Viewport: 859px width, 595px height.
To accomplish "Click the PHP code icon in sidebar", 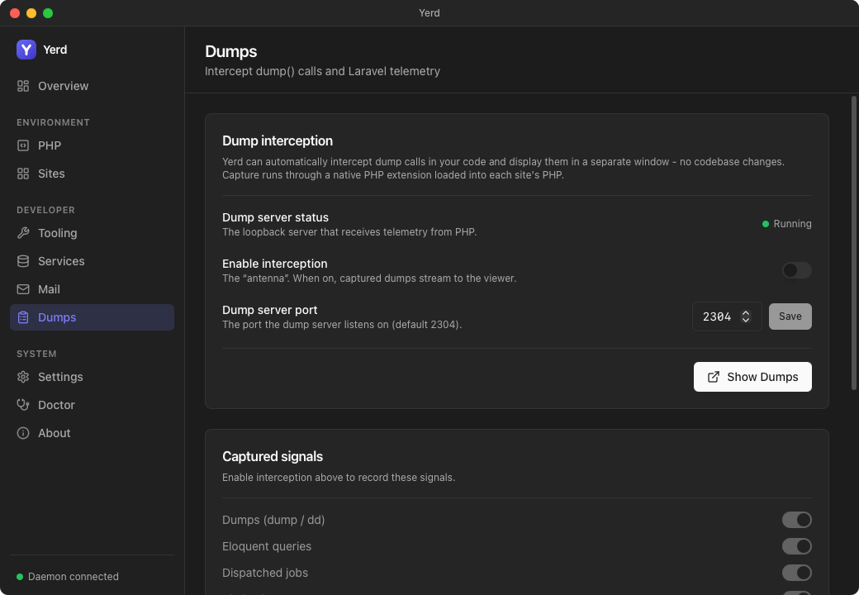I will coord(23,145).
